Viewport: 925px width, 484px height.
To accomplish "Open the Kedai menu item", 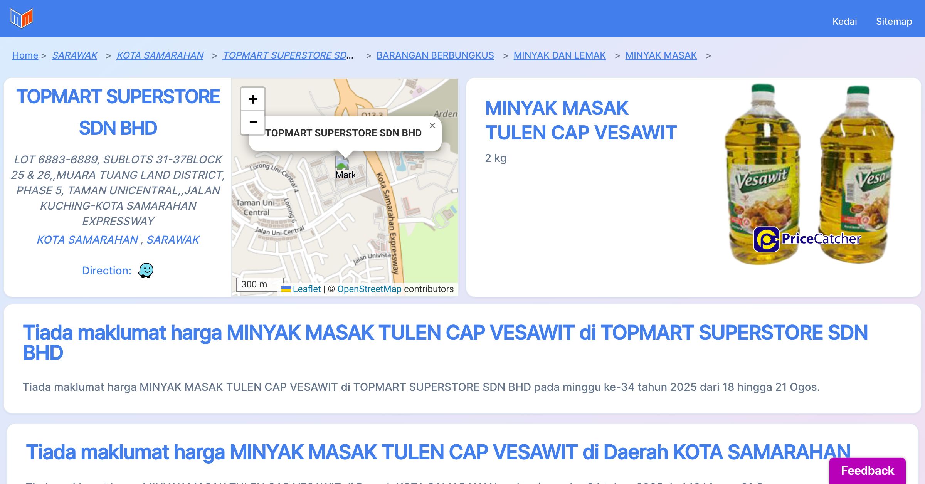I will point(844,22).
